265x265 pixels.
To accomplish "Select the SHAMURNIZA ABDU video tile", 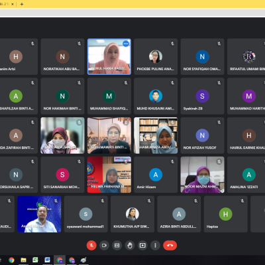I will 156,135.
